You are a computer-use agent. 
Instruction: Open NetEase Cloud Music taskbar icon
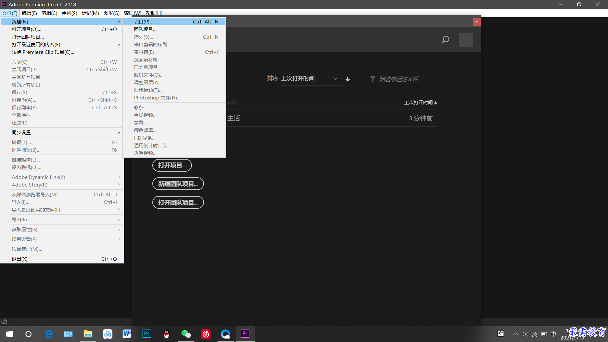click(206, 334)
